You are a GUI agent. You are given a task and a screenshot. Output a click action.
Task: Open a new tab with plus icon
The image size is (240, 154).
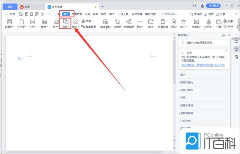point(103,7)
